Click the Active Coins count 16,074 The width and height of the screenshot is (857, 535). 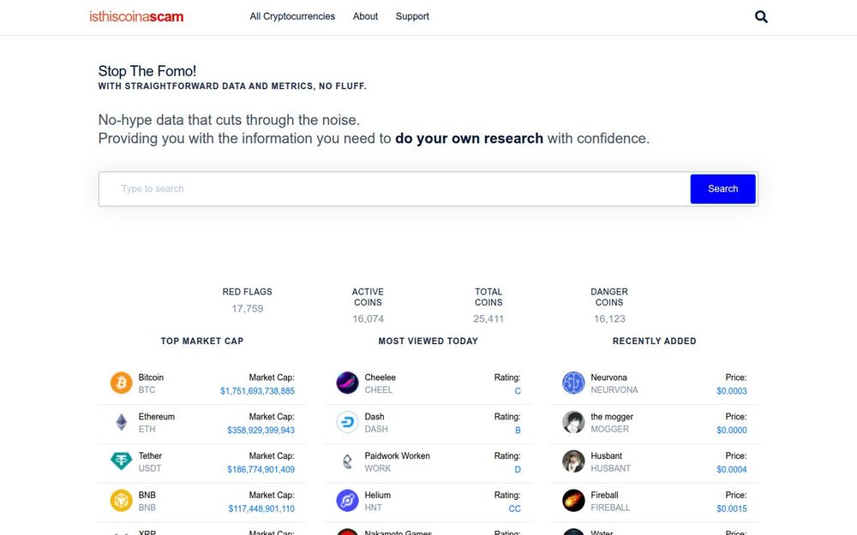[368, 318]
